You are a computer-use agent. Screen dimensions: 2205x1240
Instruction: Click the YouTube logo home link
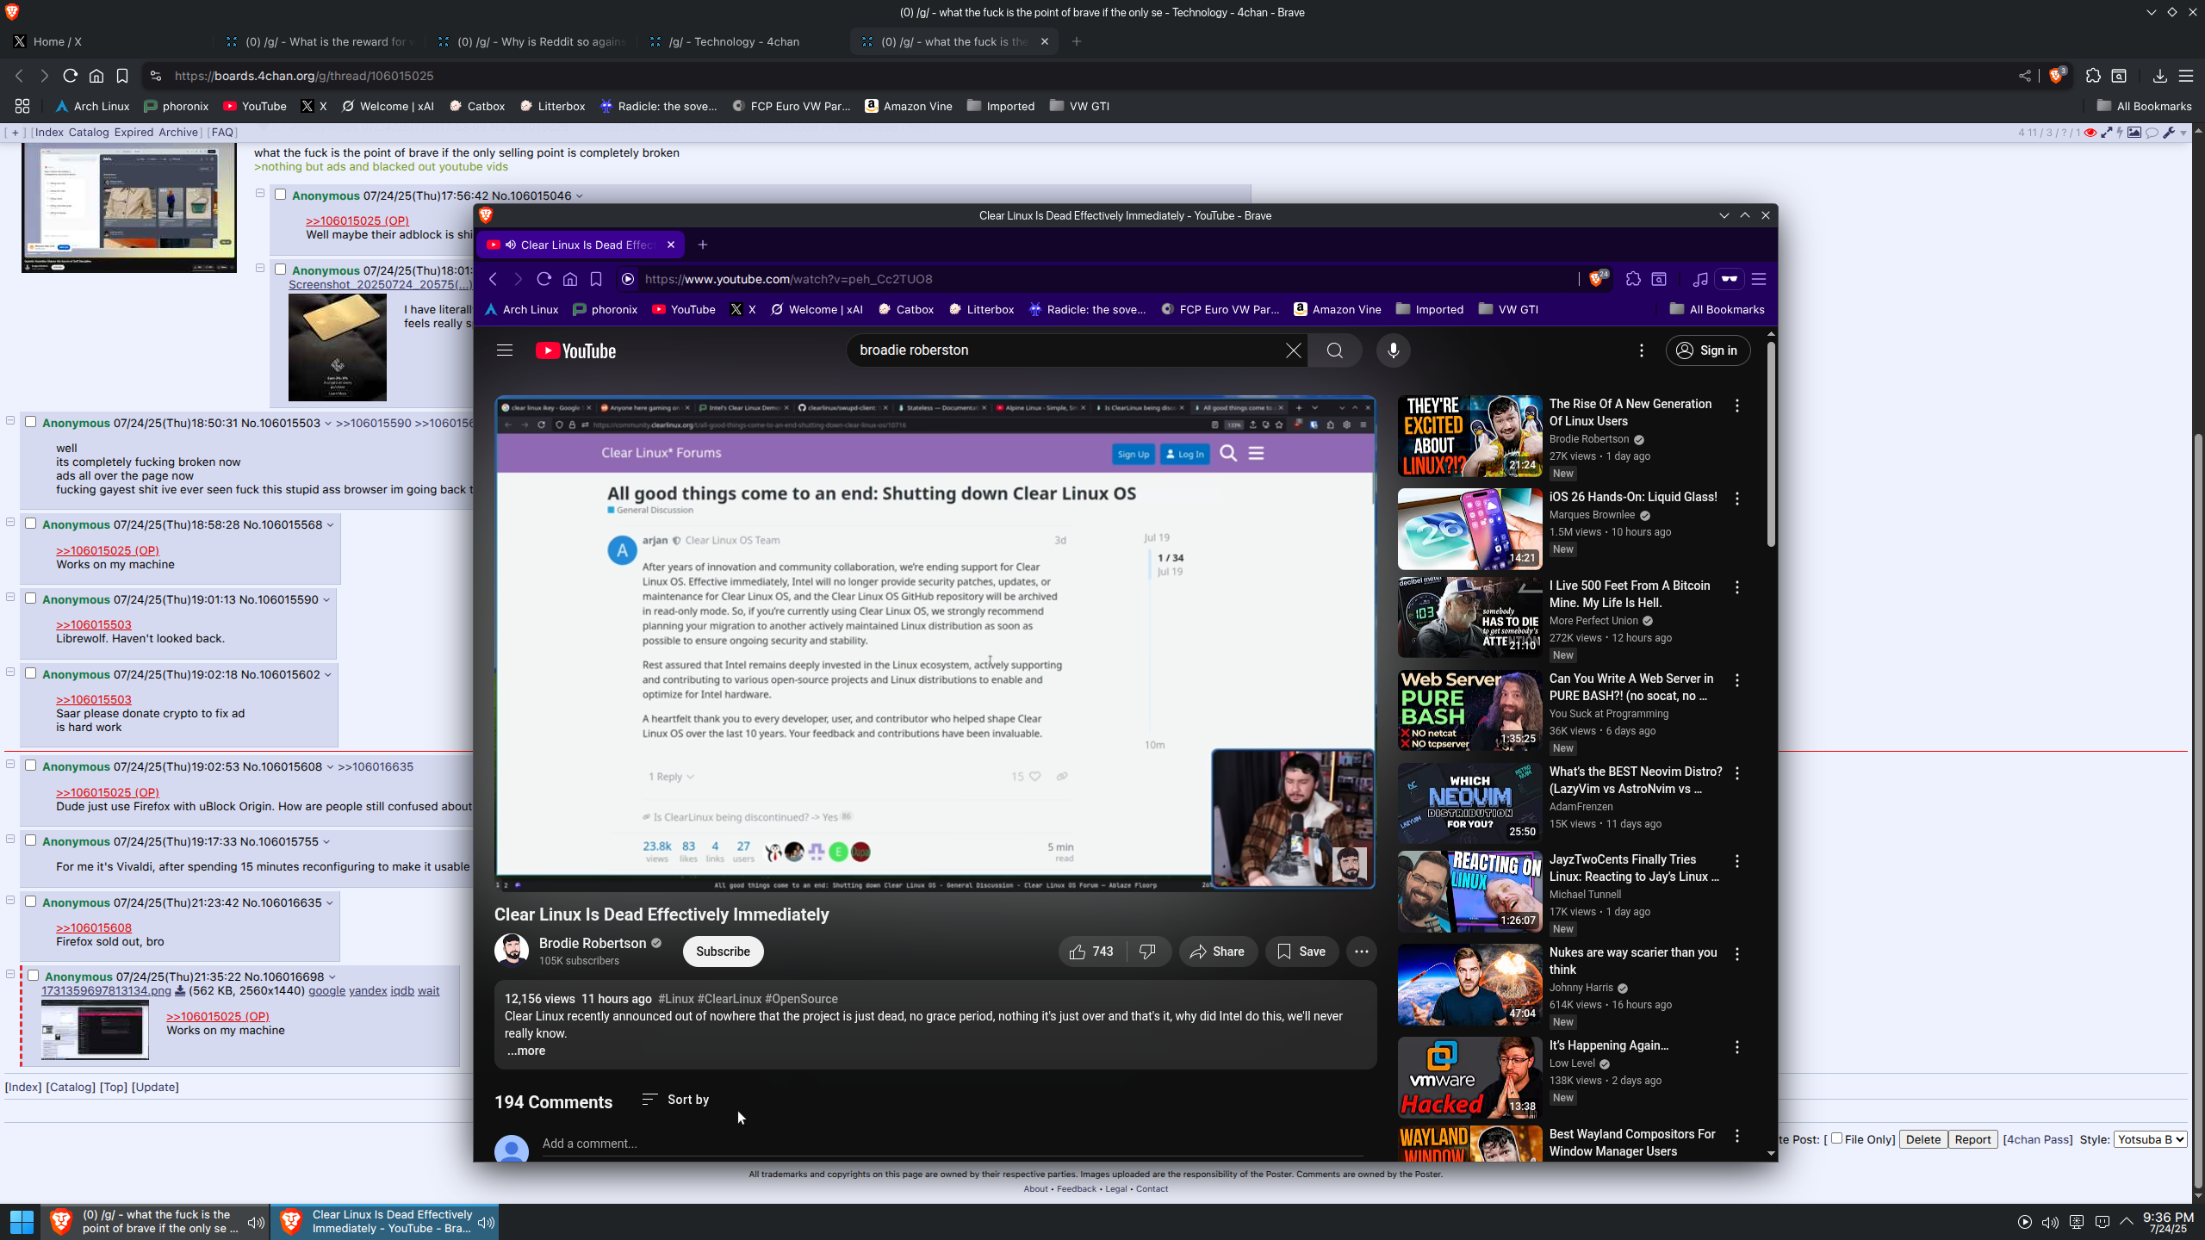[x=575, y=350]
